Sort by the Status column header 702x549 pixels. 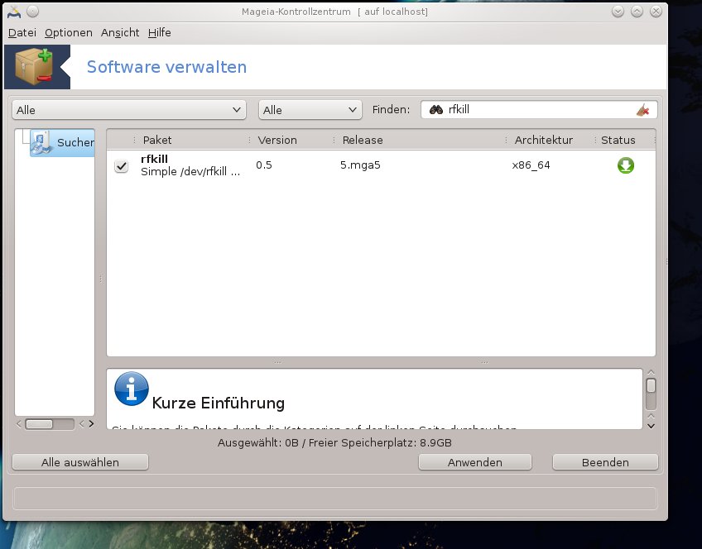624,140
